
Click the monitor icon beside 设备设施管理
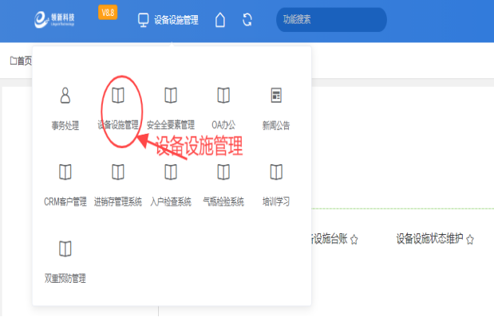tap(144, 20)
